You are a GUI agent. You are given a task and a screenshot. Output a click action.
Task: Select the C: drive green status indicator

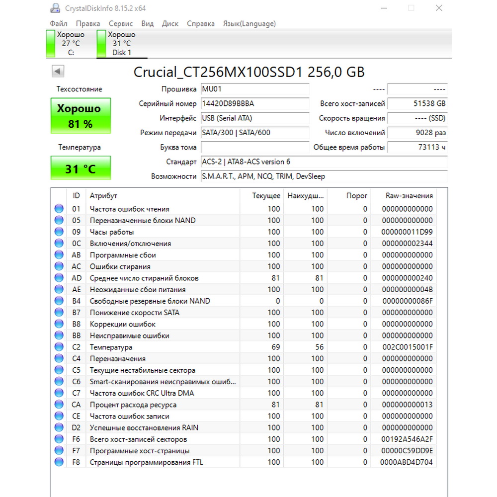(x=50, y=43)
